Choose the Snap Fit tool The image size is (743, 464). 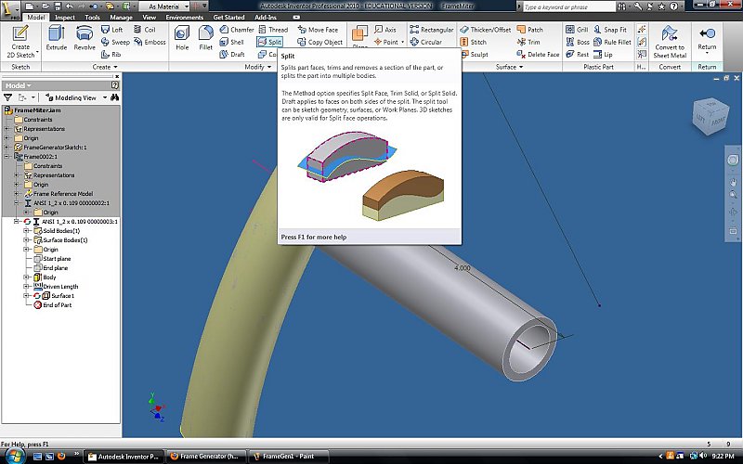pyautogui.click(x=610, y=30)
